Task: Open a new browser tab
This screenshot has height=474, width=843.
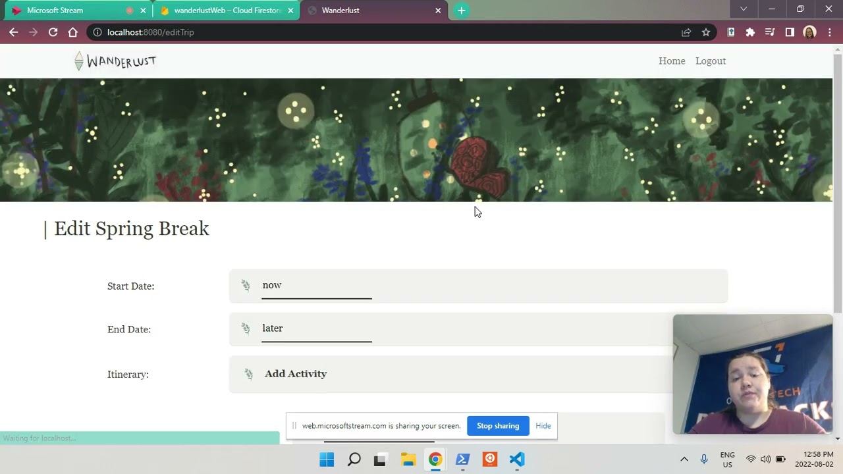Action: 462,11
